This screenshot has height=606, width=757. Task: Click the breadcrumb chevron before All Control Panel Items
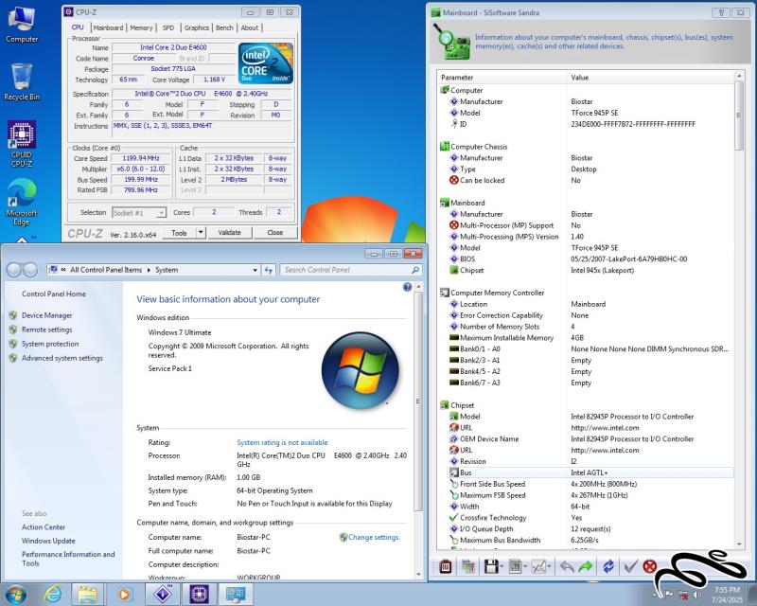pyautogui.click(x=63, y=270)
